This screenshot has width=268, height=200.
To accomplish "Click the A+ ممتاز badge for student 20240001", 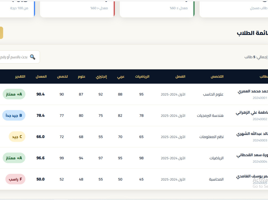I will (x=14, y=94).
